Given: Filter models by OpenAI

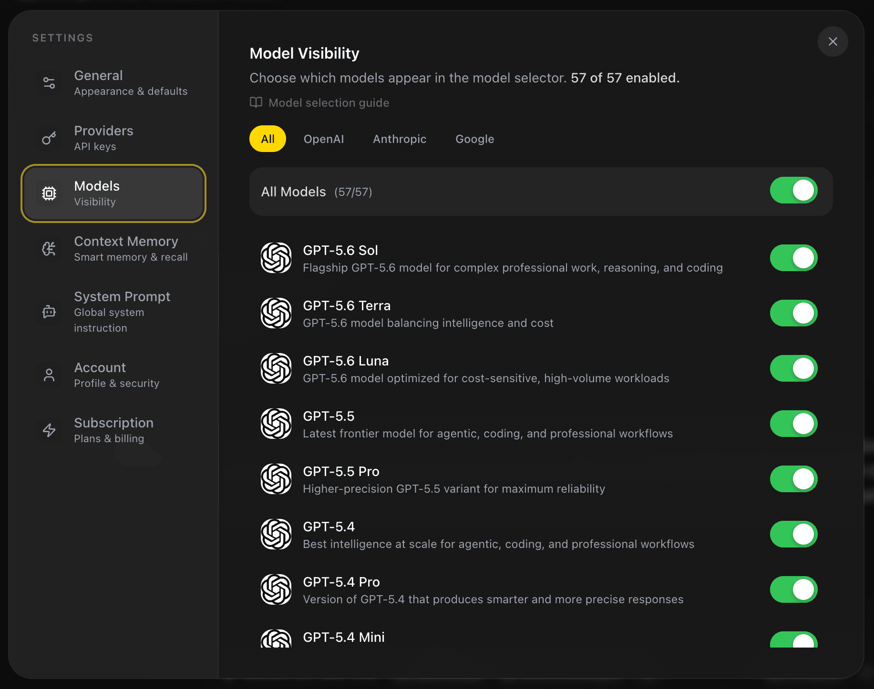Looking at the screenshot, I should [324, 139].
